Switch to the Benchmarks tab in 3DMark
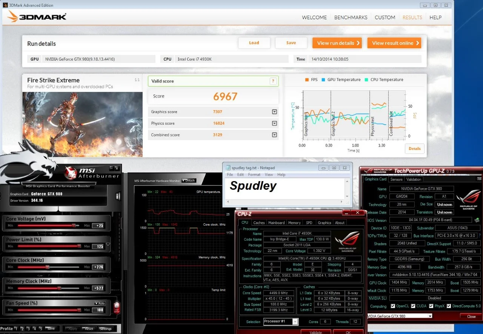The height and width of the screenshot is (334, 483). [351, 17]
